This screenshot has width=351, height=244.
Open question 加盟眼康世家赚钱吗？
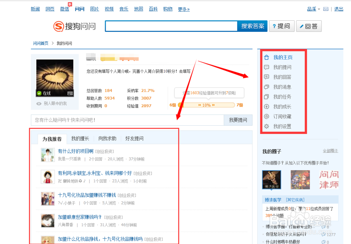tap(80, 217)
